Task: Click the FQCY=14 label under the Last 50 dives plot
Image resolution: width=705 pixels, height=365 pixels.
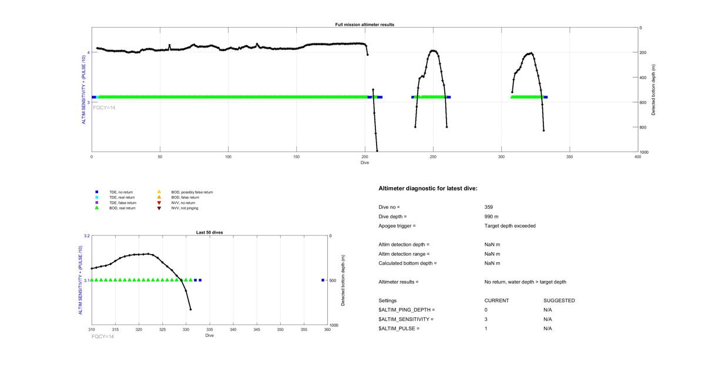Action: click(103, 337)
